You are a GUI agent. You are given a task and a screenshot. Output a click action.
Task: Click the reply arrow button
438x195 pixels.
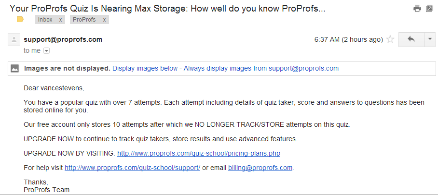(x=411, y=39)
